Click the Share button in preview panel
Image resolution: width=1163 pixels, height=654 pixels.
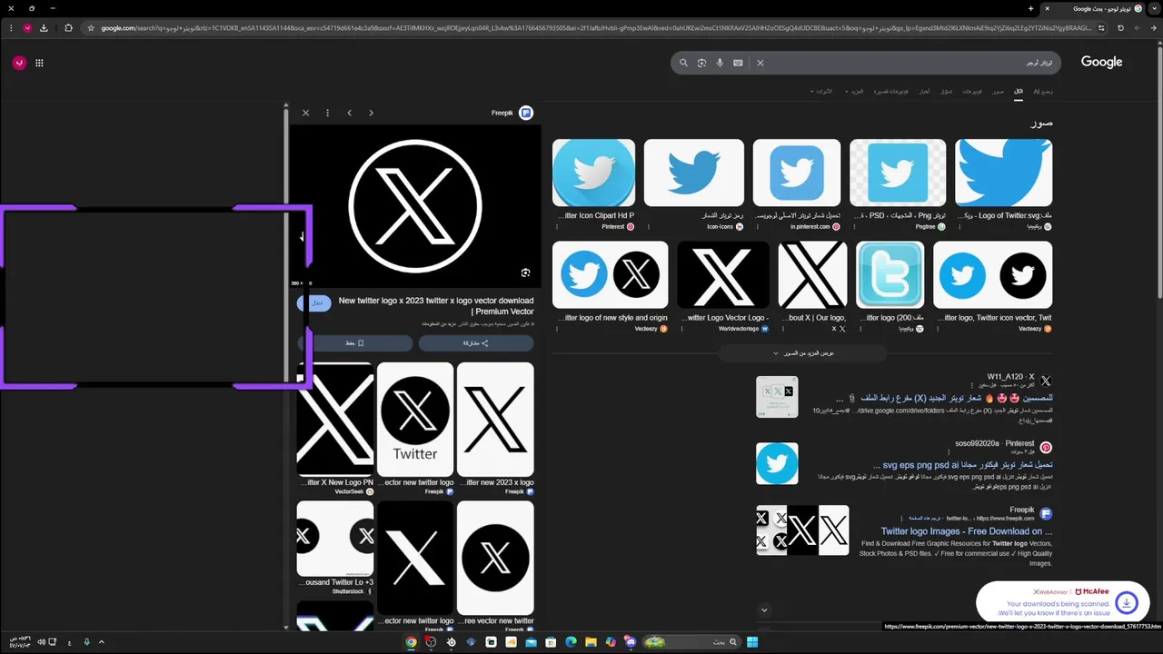[x=476, y=343]
